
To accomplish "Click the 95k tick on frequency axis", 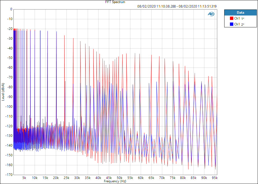I will point(215,178).
